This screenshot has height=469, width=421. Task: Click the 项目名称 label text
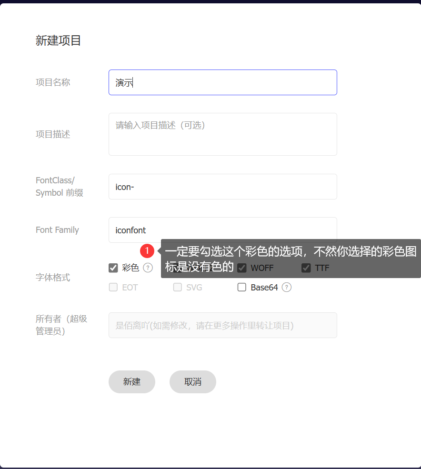pyautogui.click(x=53, y=82)
